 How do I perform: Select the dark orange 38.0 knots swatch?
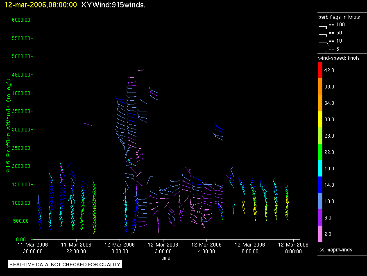pyautogui.click(x=320, y=86)
